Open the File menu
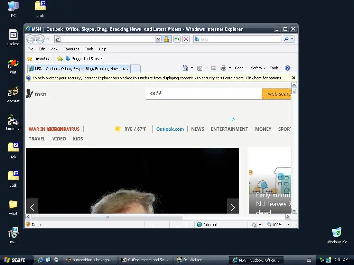Screen dimensions: 354x265 click(30, 49)
